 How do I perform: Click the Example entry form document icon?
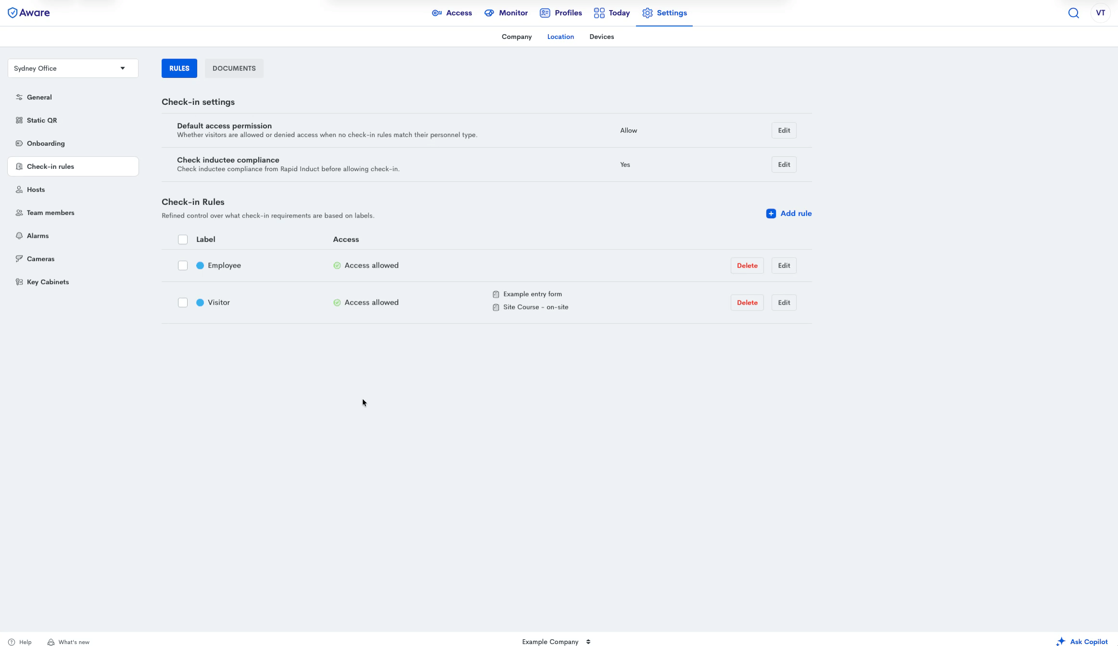point(495,294)
